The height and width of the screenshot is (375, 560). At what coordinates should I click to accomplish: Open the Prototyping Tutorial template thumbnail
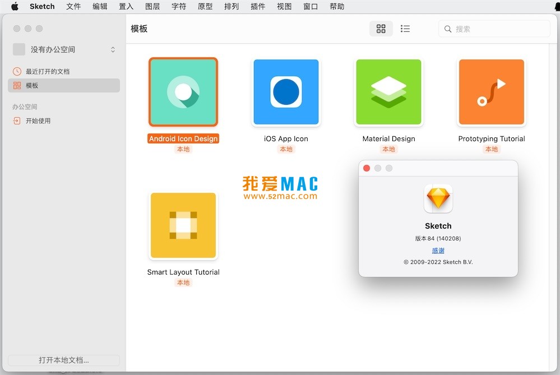[491, 91]
